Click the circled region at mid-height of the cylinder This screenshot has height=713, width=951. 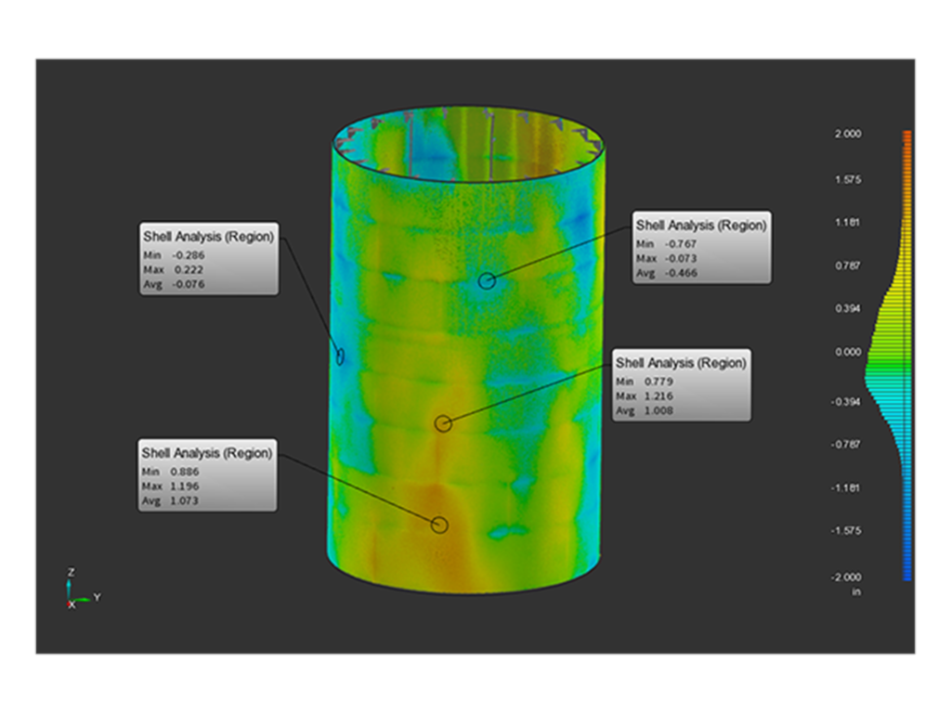(443, 422)
